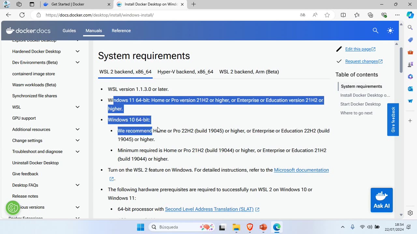Open Release notes sidebar link
This screenshot has height=234, width=417.
point(25,196)
